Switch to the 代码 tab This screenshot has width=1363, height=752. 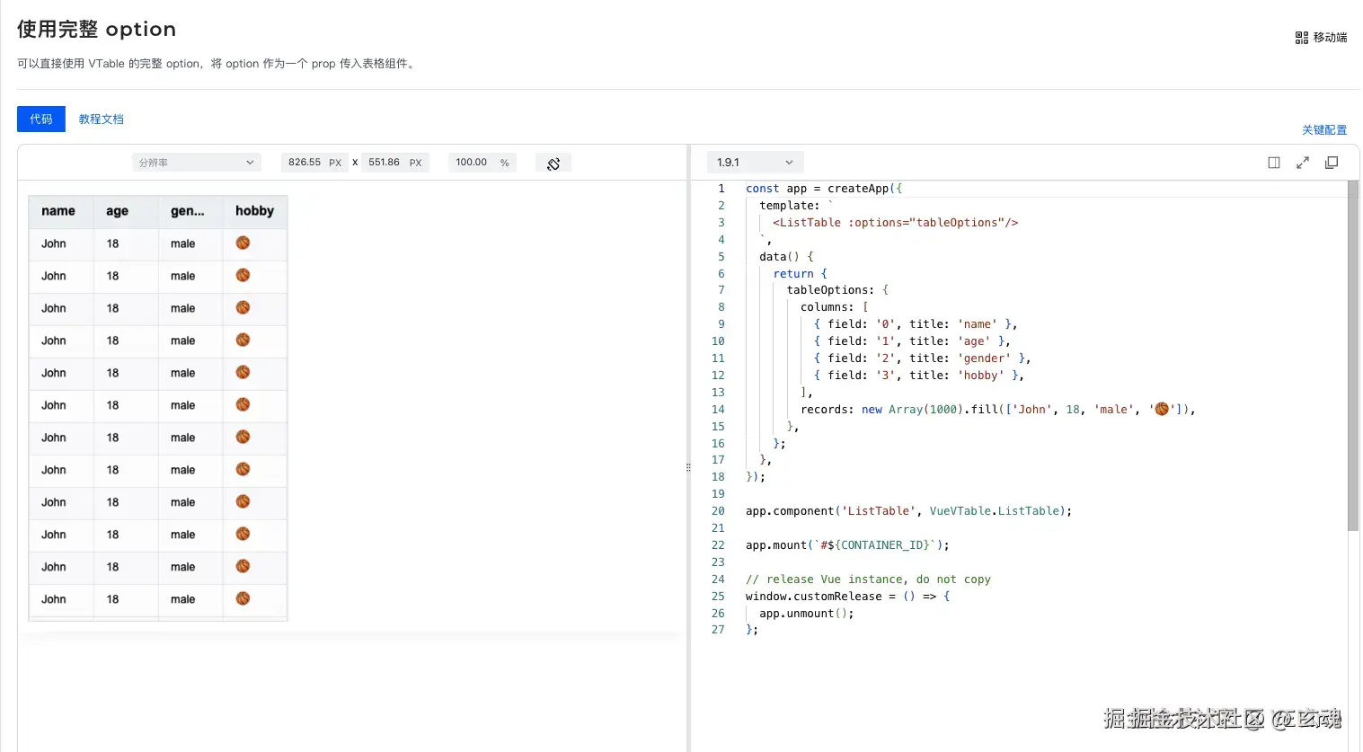pyautogui.click(x=41, y=119)
